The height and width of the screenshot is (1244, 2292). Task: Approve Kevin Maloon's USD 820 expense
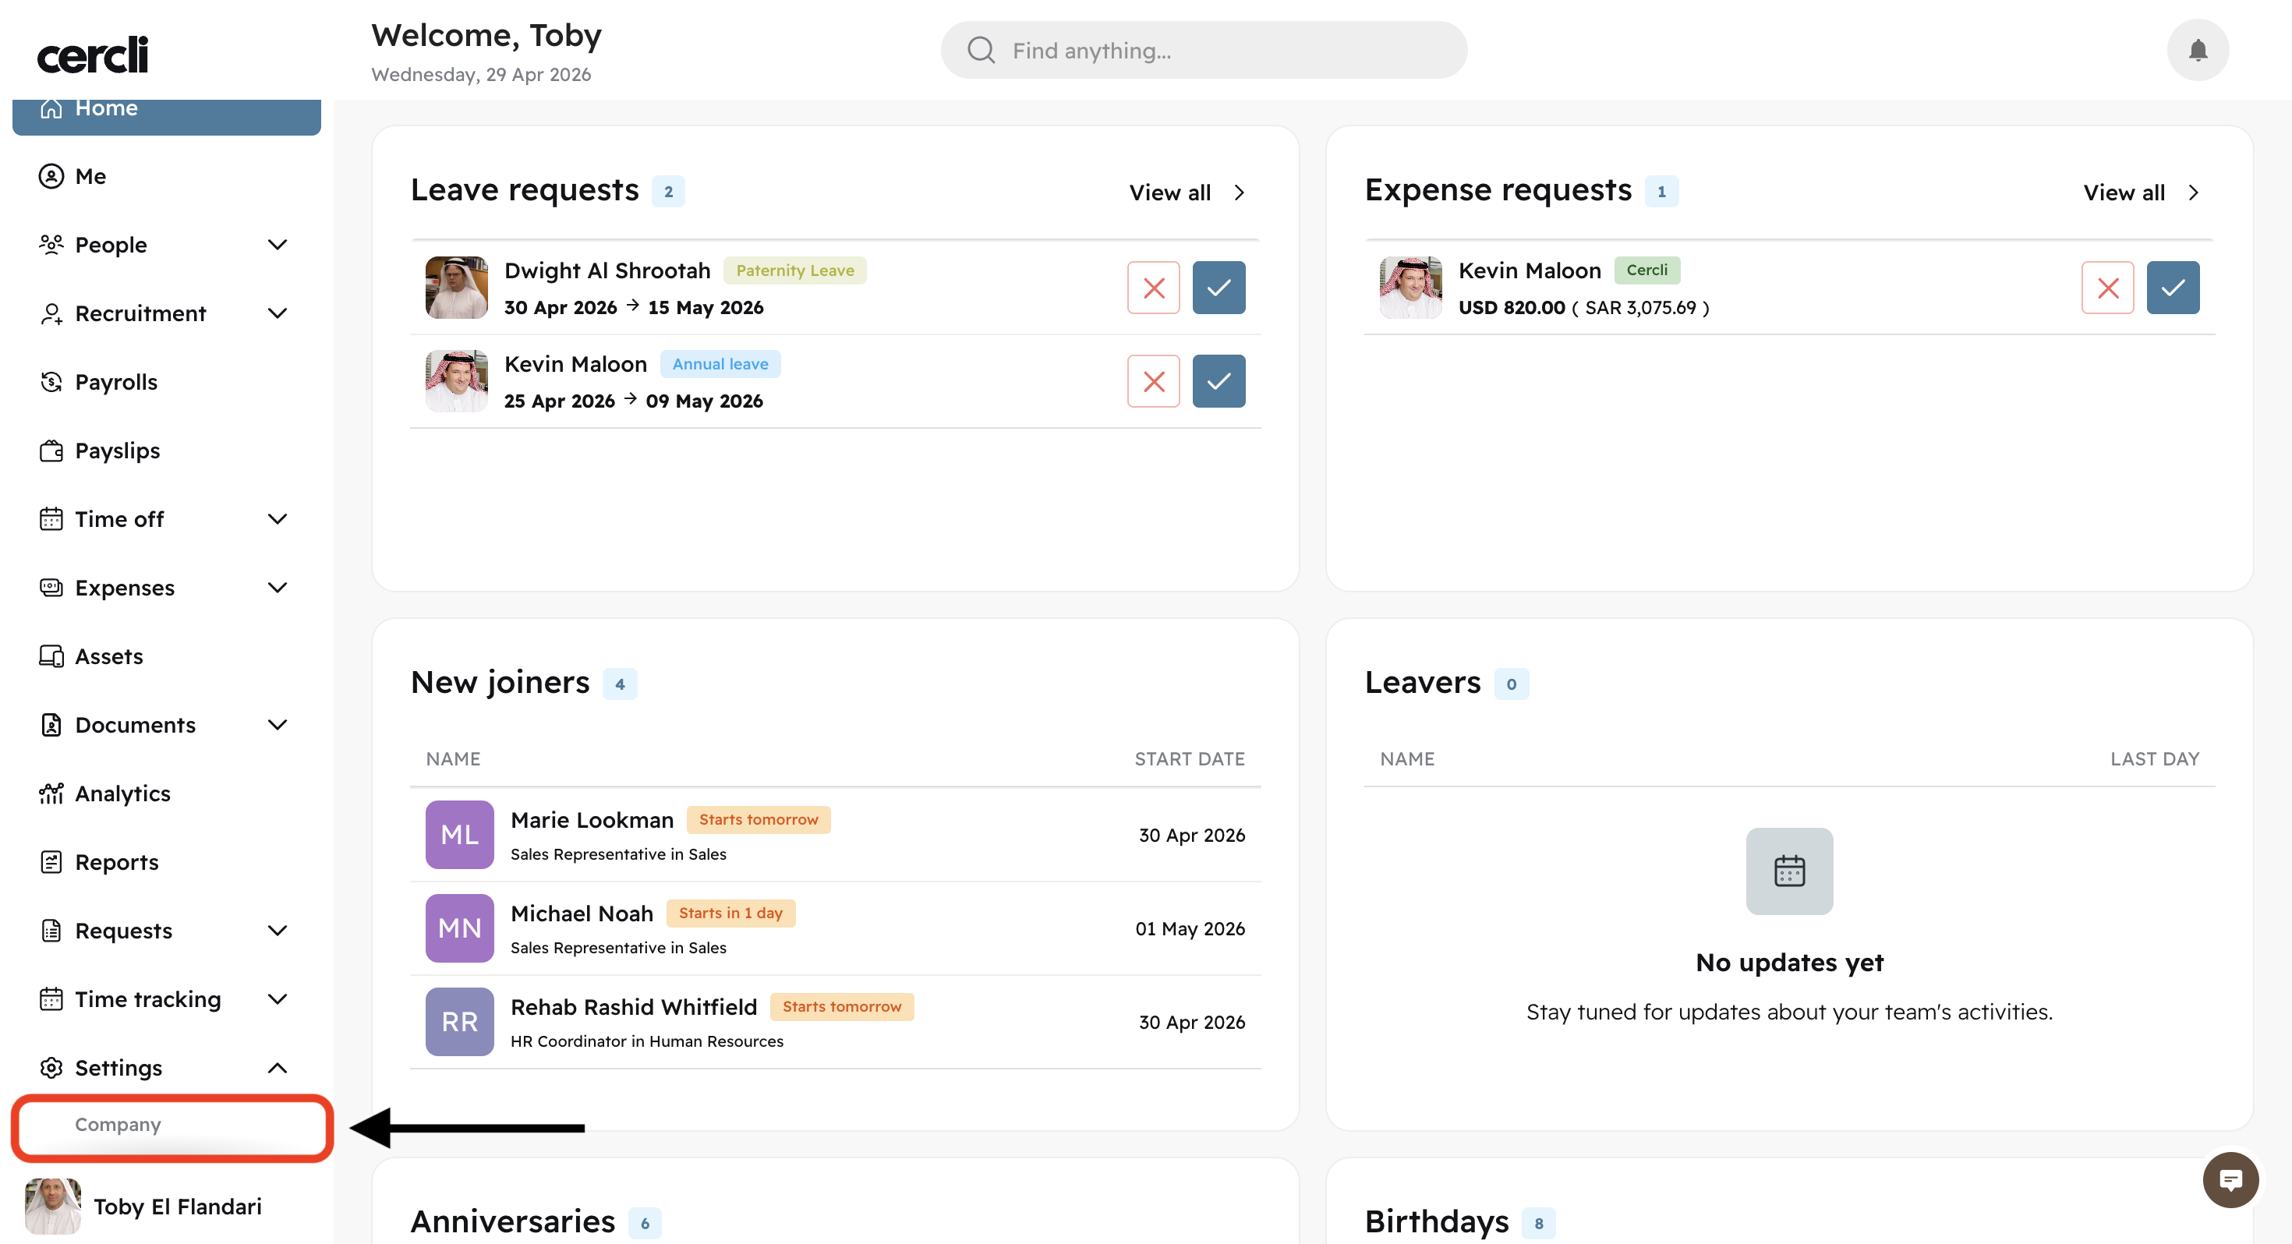click(x=2172, y=288)
